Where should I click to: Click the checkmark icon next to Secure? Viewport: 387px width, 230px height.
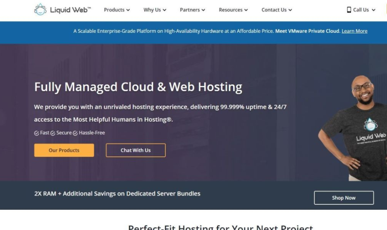(53, 133)
